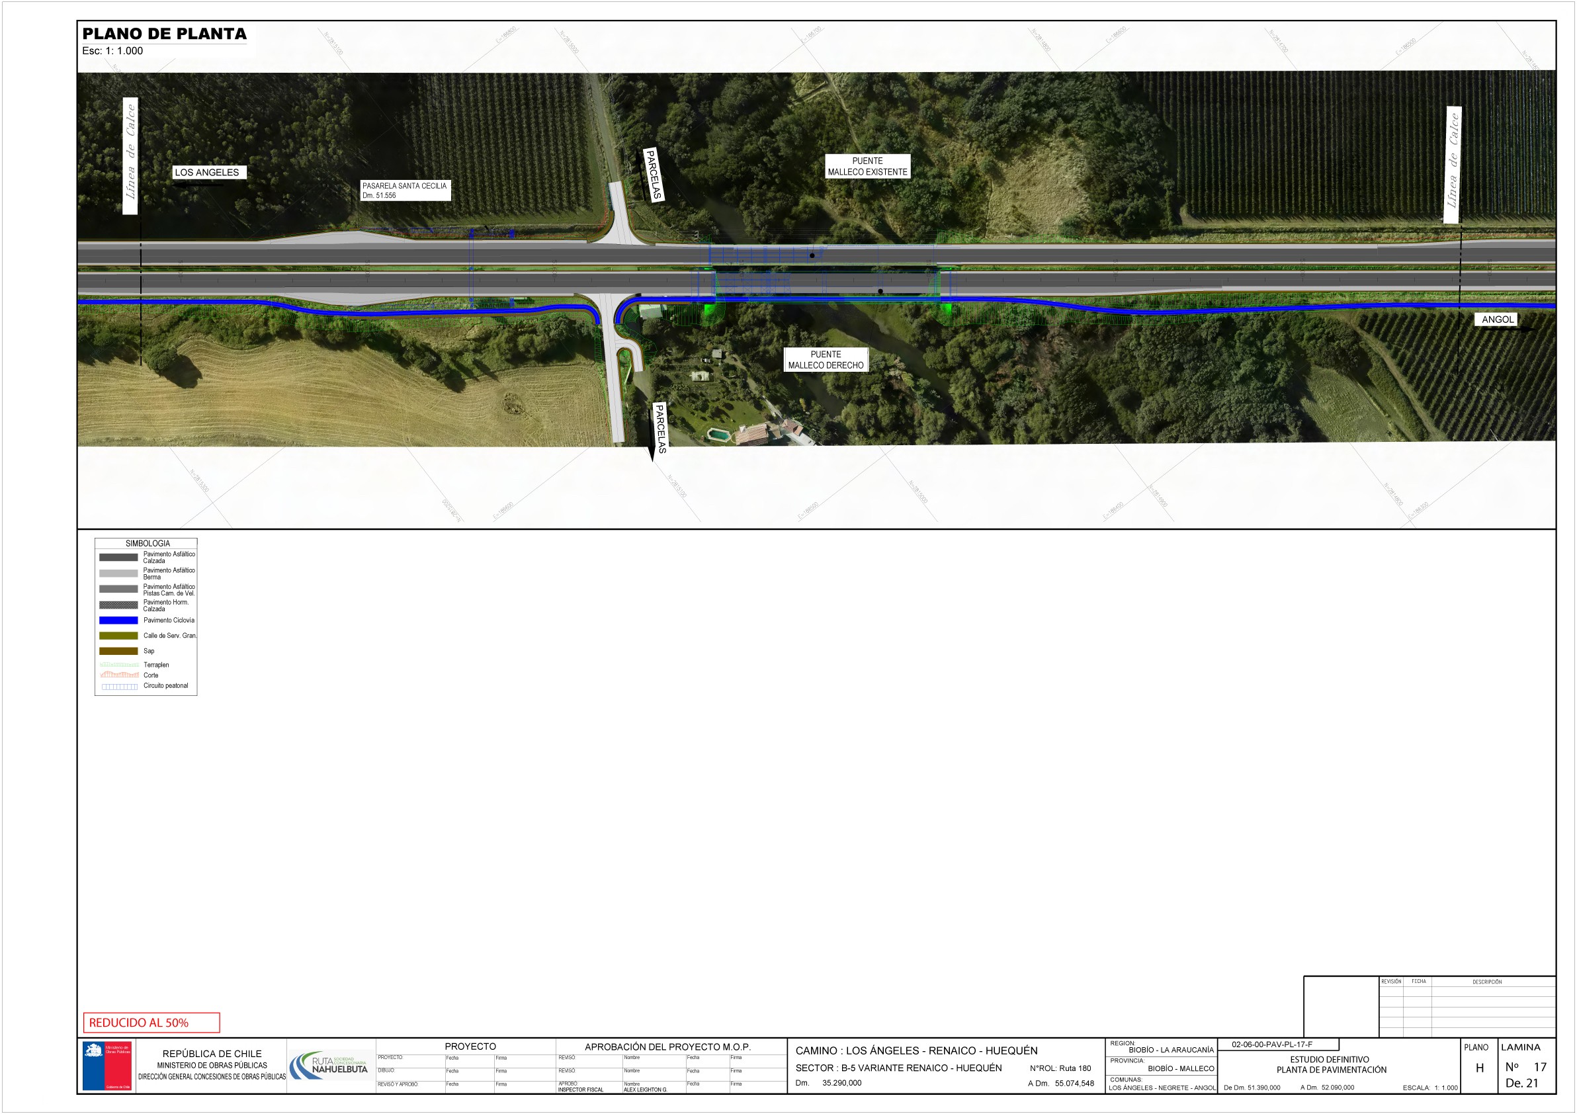Click the 'SIMBOLOGIA' legend heading

(148, 543)
